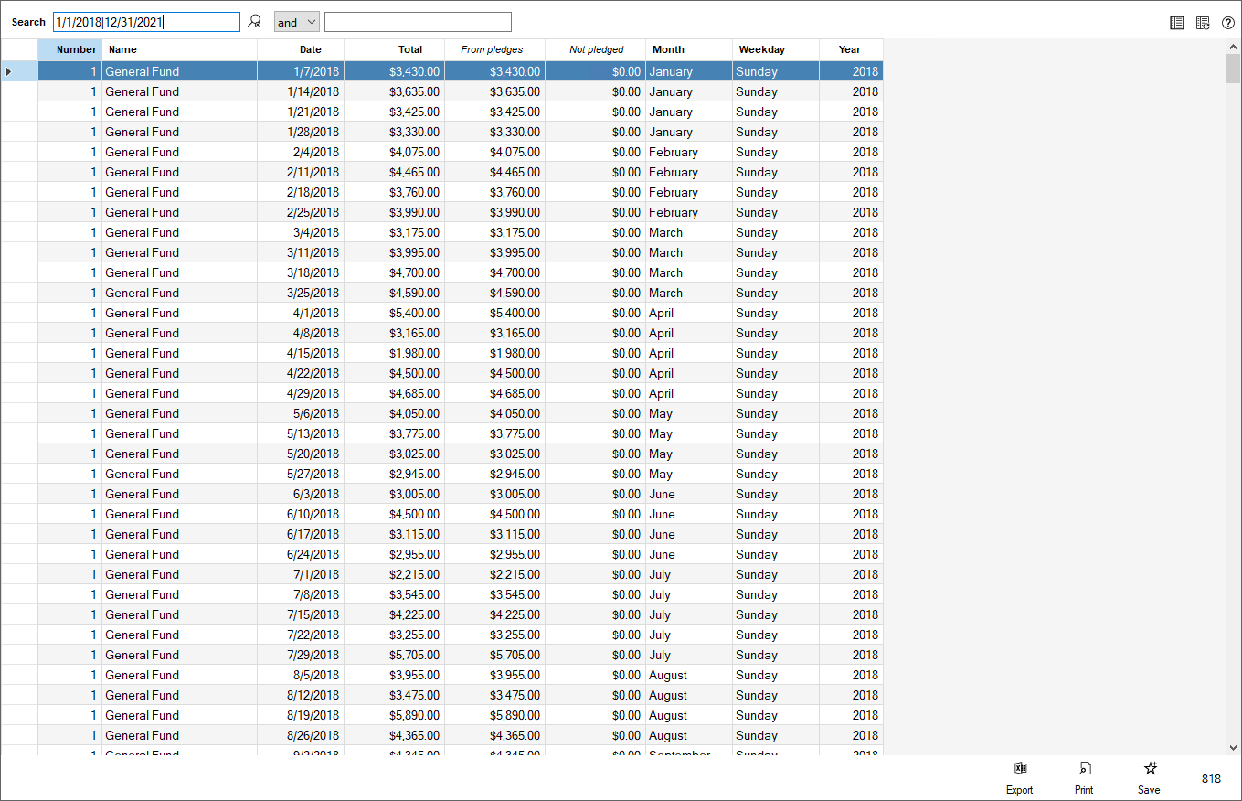Click the scrollbar down arrow
Screen dimensions: 1242x801
pos(1233,747)
